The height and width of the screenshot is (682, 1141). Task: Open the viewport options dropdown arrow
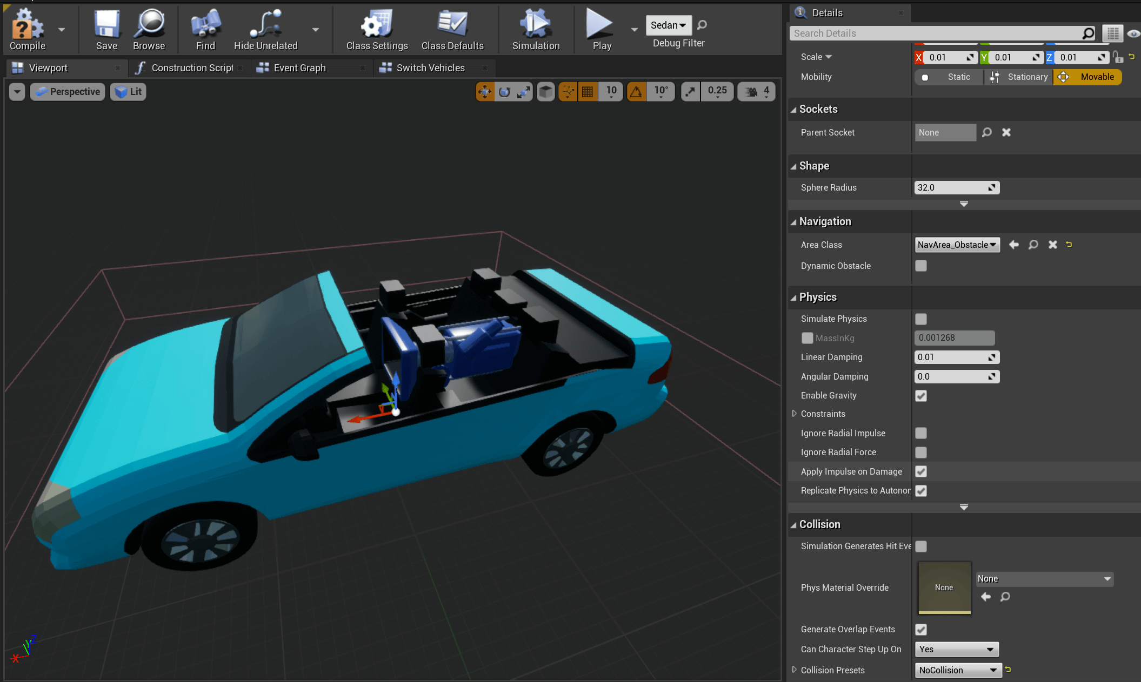click(17, 92)
